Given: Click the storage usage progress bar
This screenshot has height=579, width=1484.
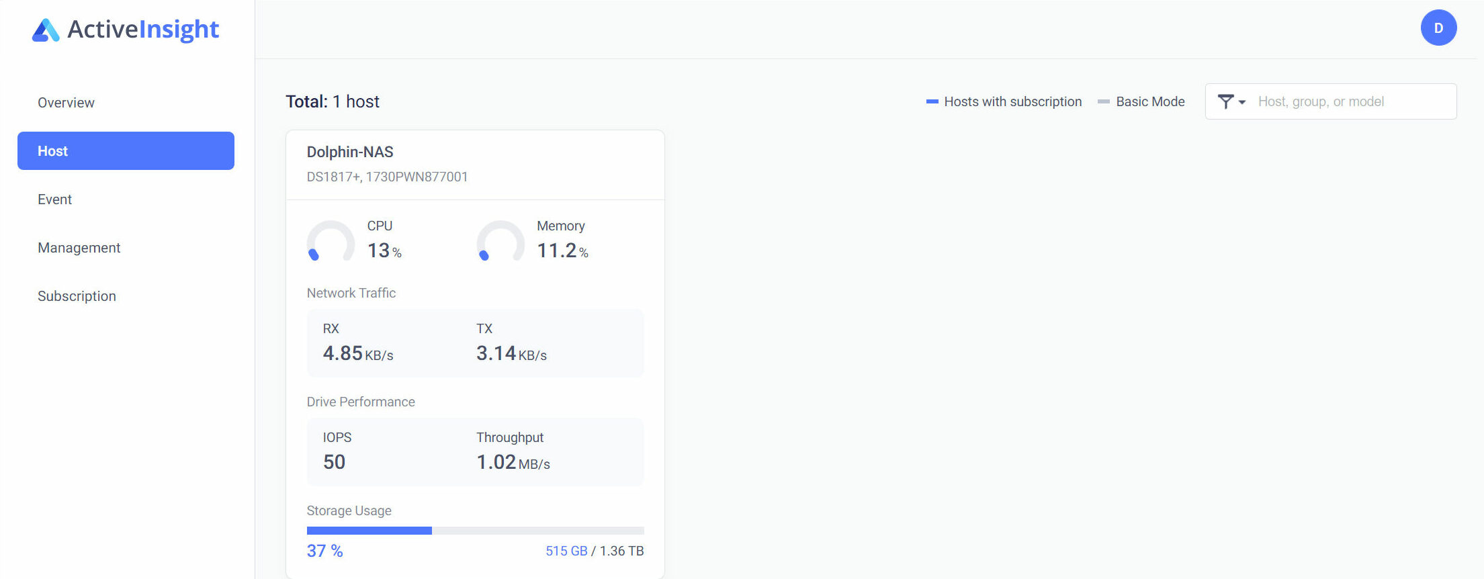Looking at the screenshot, I should coord(475,531).
